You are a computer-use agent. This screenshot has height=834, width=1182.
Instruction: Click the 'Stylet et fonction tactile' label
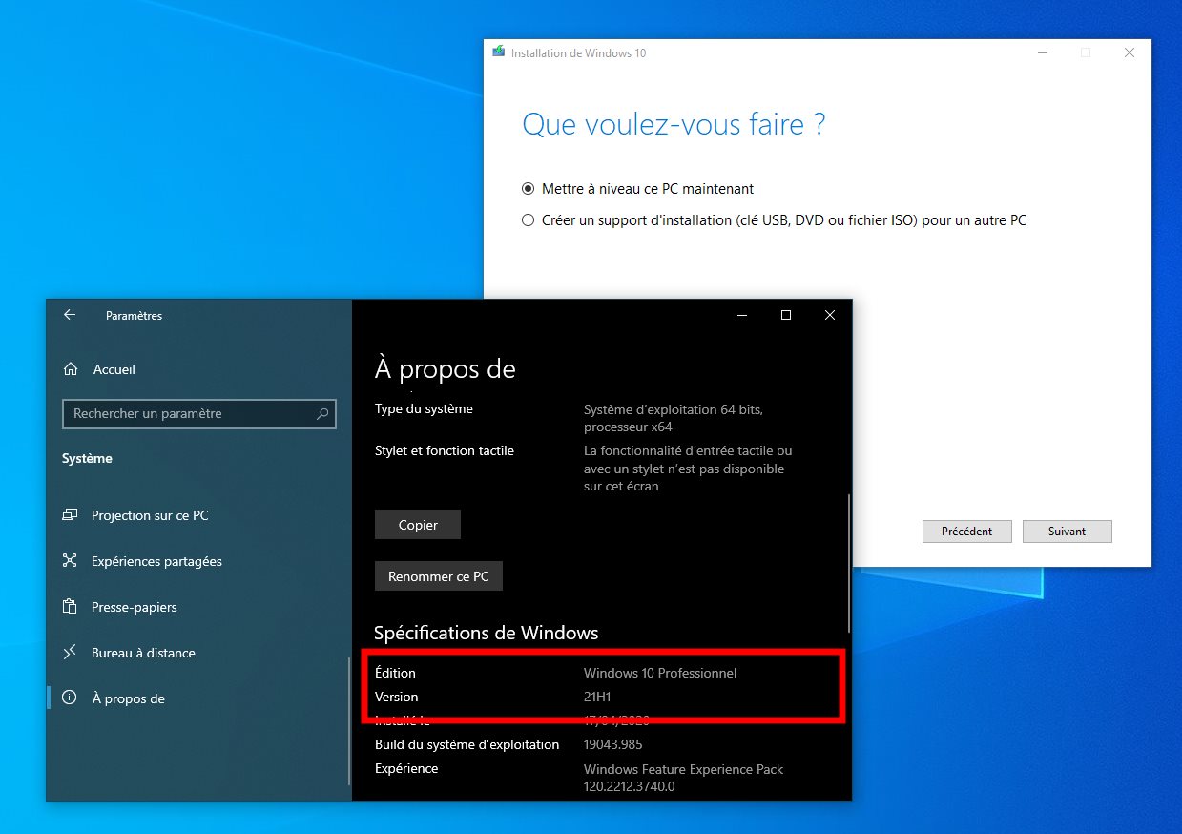(x=445, y=450)
